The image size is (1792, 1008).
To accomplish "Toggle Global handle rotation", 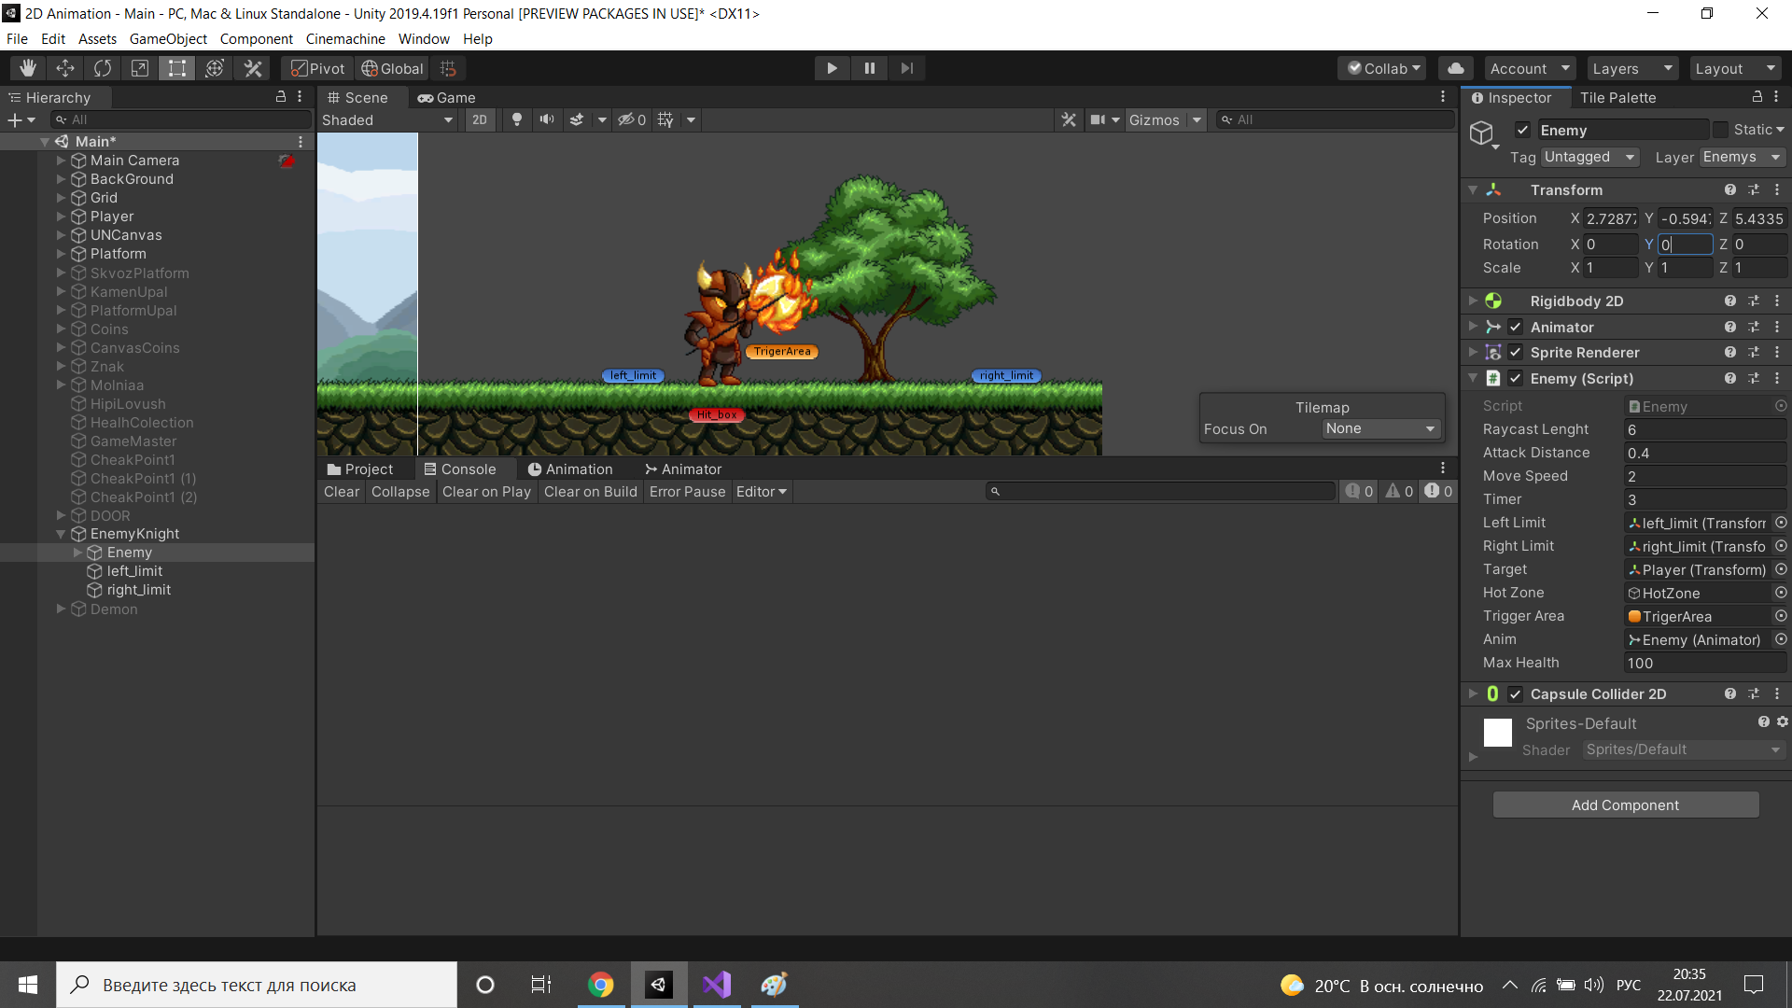I will pyautogui.click(x=392, y=68).
